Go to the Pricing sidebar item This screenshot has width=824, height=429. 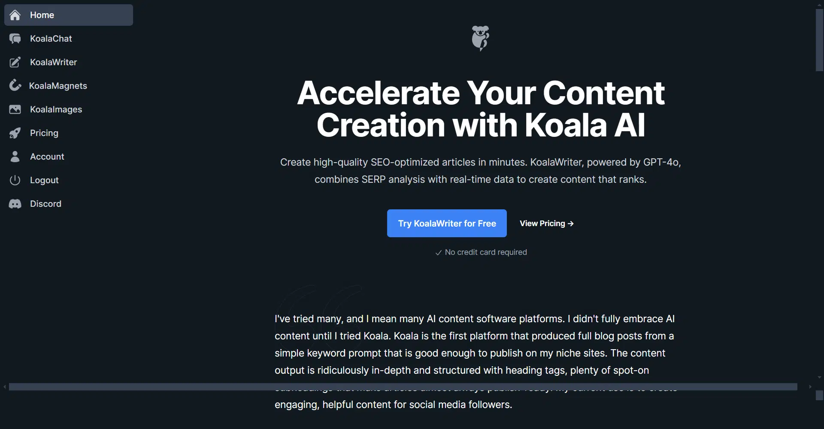click(44, 133)
